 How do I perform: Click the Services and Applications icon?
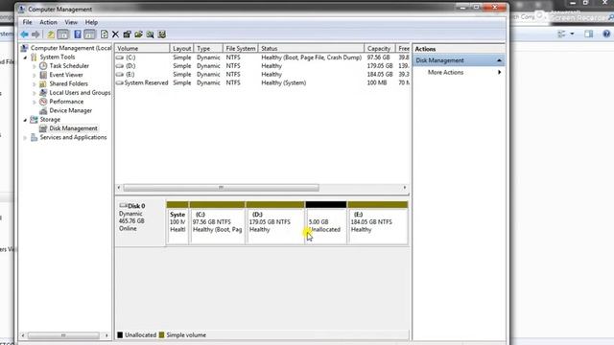(35, 137)
